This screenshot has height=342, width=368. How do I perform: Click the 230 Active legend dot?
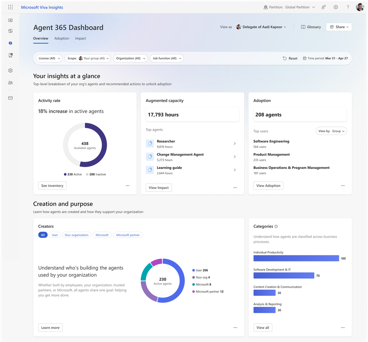click(x=65, y=175)
